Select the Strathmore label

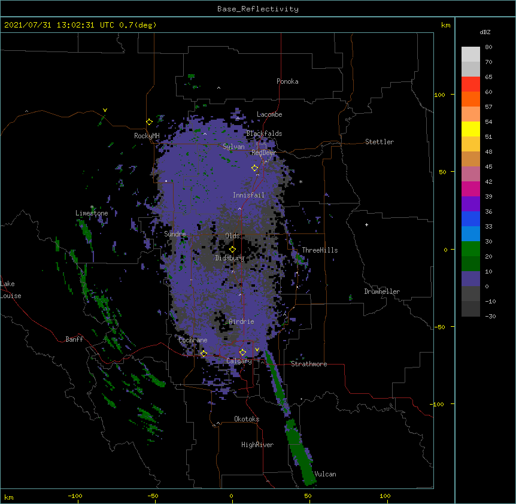point(309,364)
